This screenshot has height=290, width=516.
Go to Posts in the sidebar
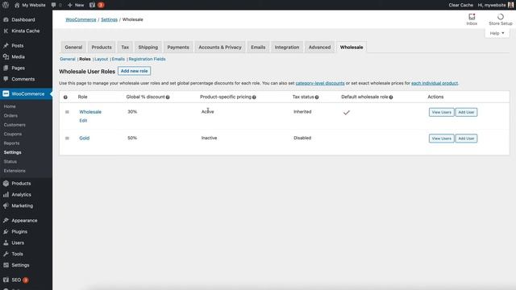pos(18,46)
